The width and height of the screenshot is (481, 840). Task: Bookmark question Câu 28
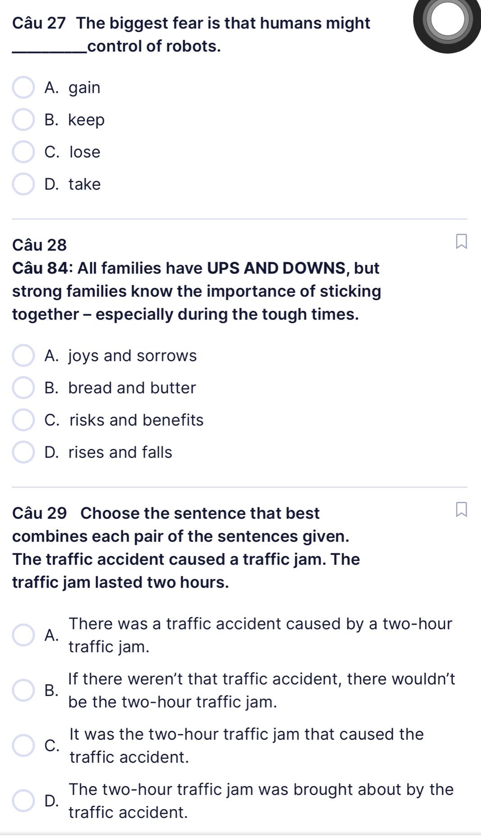point(461,241)
